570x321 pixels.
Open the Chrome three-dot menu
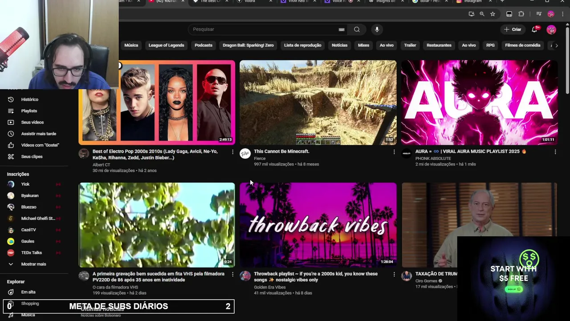point(562,14)
